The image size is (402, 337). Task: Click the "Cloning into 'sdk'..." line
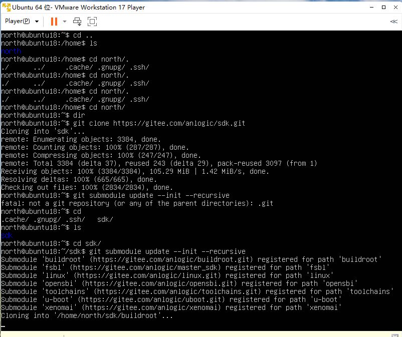(x=43, y=131)
